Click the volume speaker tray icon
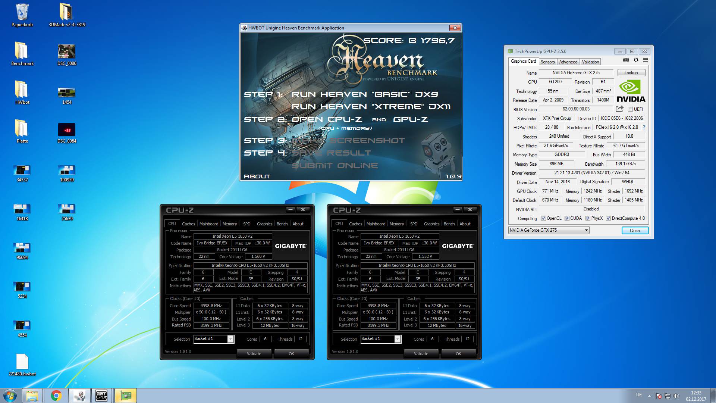 tap(676, 396)
